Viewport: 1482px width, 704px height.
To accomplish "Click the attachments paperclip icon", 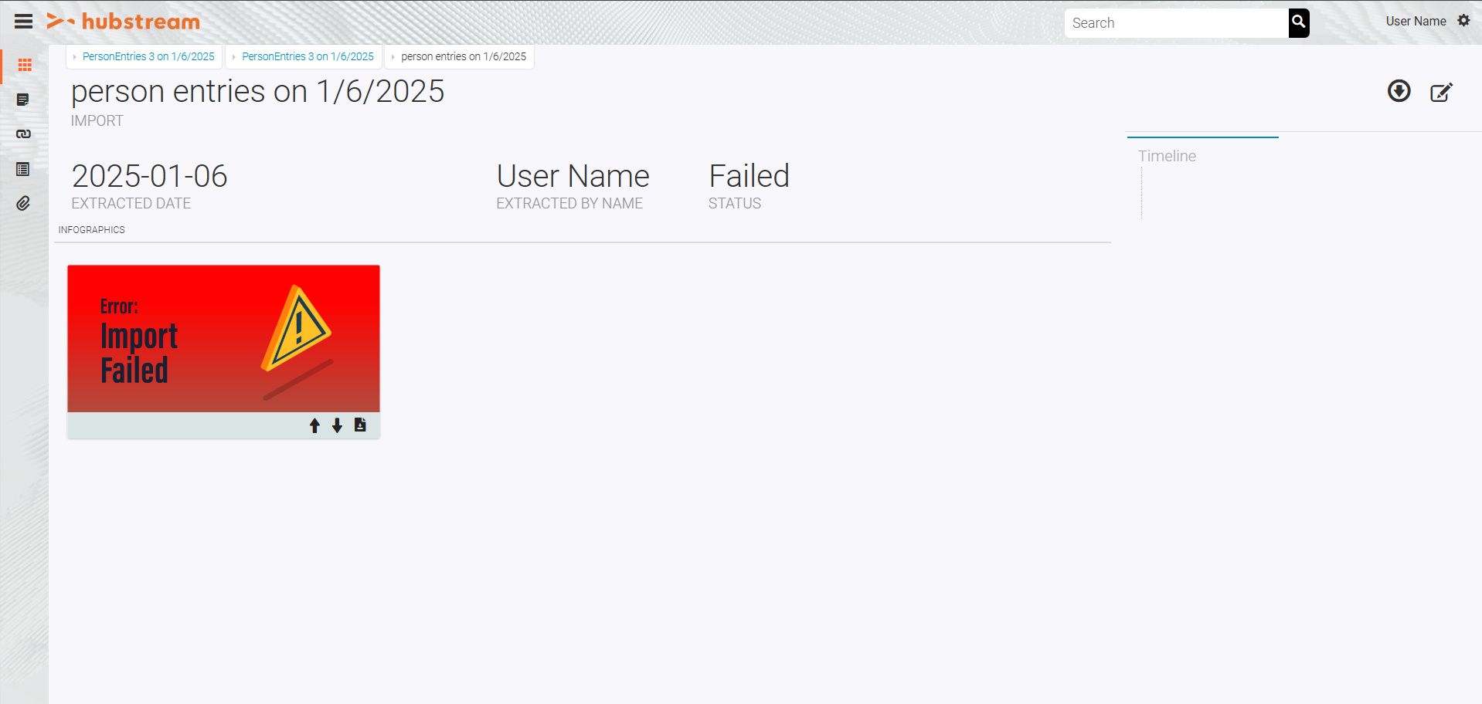I will (x=24, y=203).
